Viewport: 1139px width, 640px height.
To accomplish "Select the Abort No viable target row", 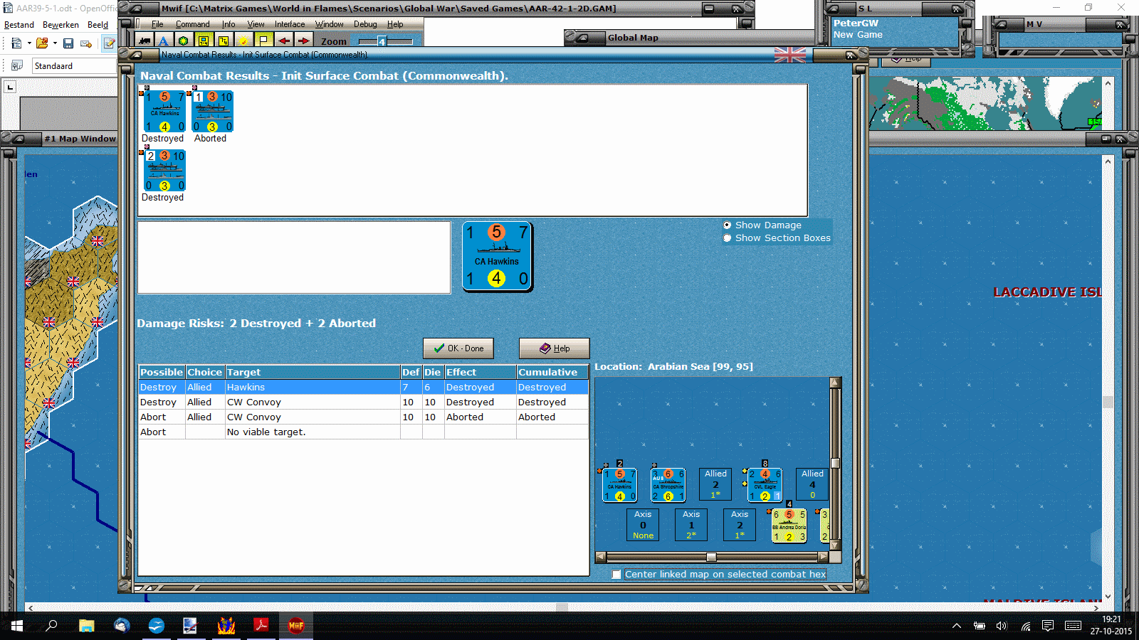I will pos(363,432).
